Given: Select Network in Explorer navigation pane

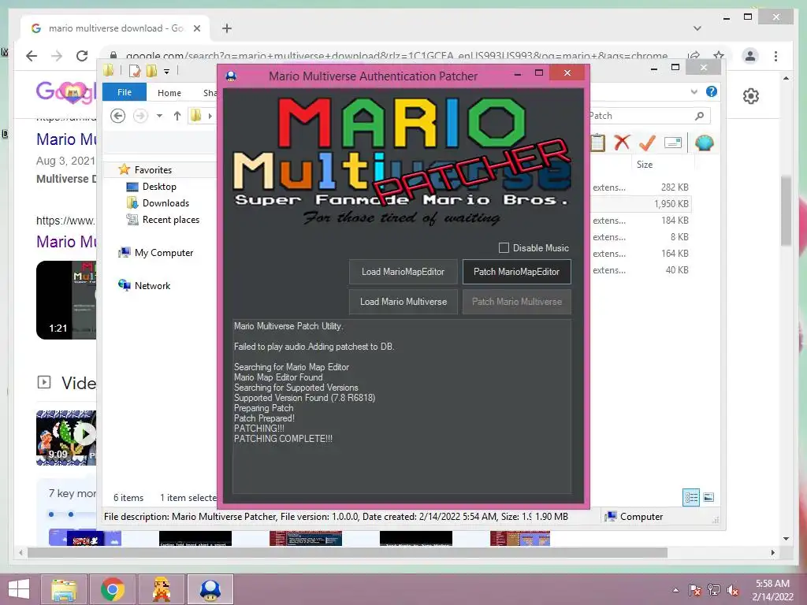Looking at the screenshot, I should point(152,285).
